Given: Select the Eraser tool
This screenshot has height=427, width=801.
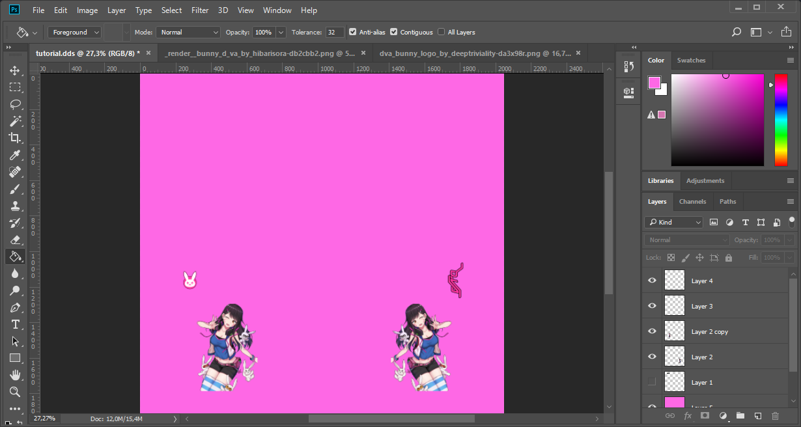Looking at the screenshot, I should [15, 240].
